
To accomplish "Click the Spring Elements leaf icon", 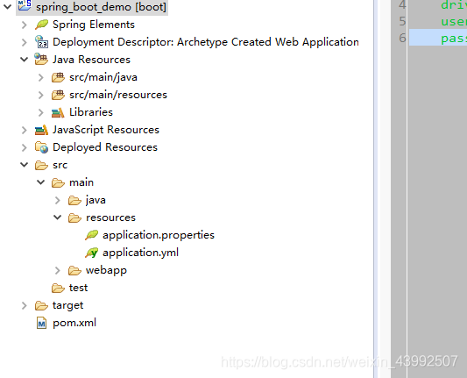I will click(x=41, y=25).
